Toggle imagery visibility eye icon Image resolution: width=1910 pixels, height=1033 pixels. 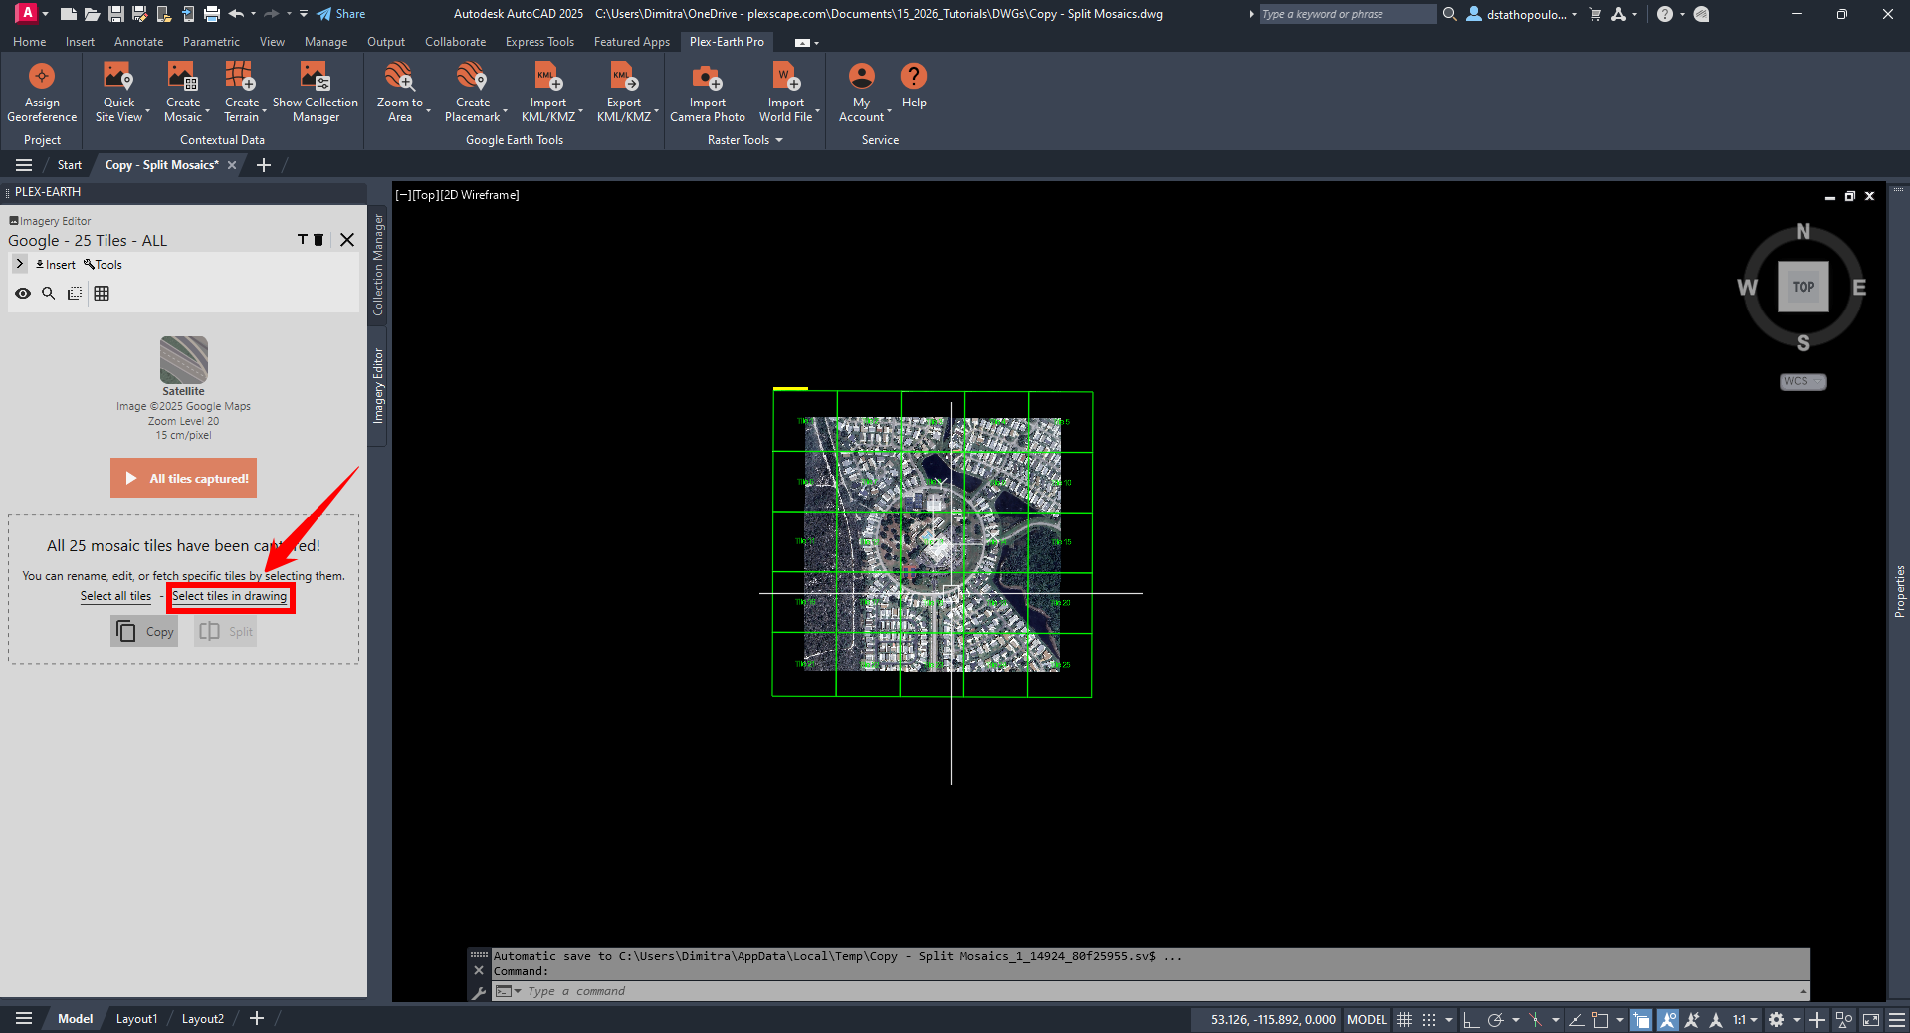pyautogui.click(x=23, y=293)
